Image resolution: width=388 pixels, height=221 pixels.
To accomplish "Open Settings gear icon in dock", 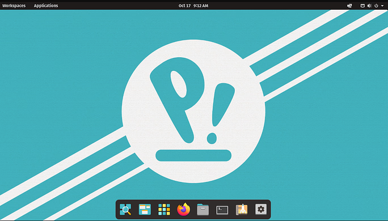I will tap(261, 209).
